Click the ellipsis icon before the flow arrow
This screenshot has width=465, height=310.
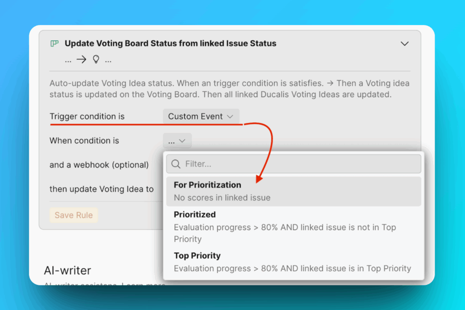(68, 59)
